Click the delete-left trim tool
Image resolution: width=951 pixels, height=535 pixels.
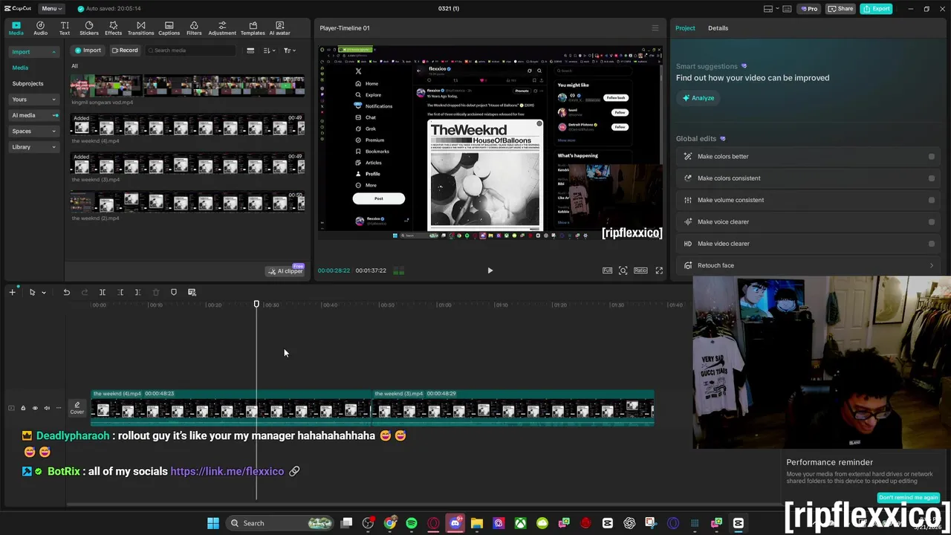[x=120, y=292]
